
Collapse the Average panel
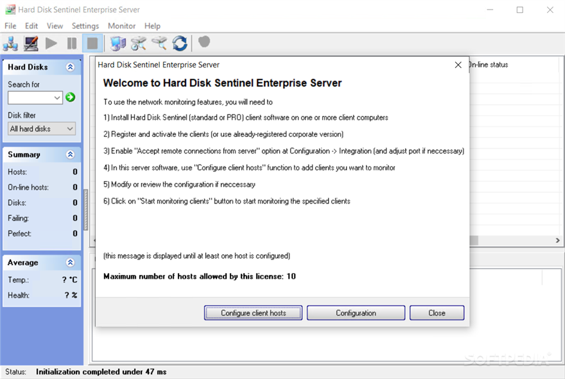tap(70, 262)
